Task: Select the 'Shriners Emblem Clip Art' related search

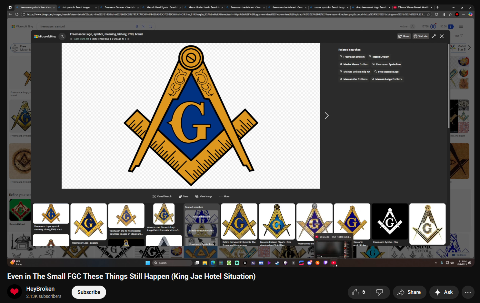Action: pyautogui.click(x=355, y=72)
